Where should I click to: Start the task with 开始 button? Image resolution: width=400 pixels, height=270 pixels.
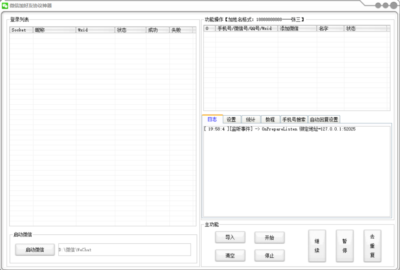coord(270,237)
